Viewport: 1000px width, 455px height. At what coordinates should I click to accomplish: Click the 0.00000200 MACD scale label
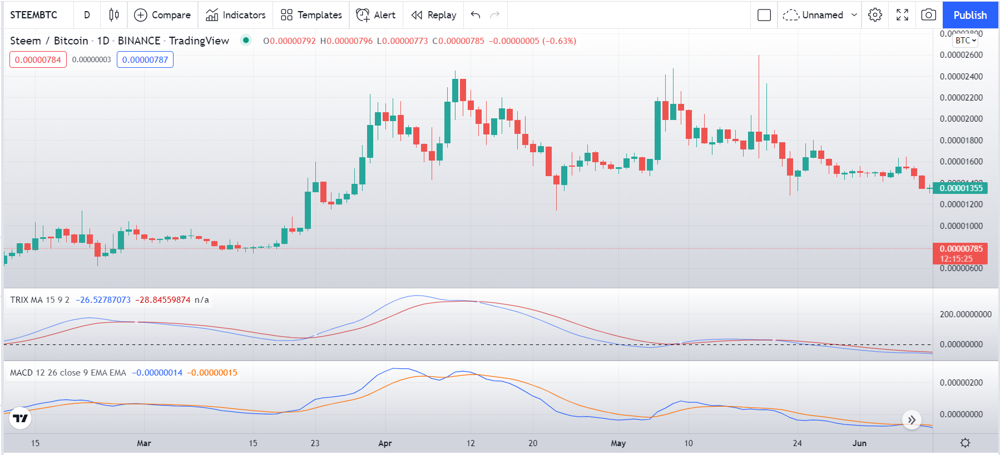point(961,383)
